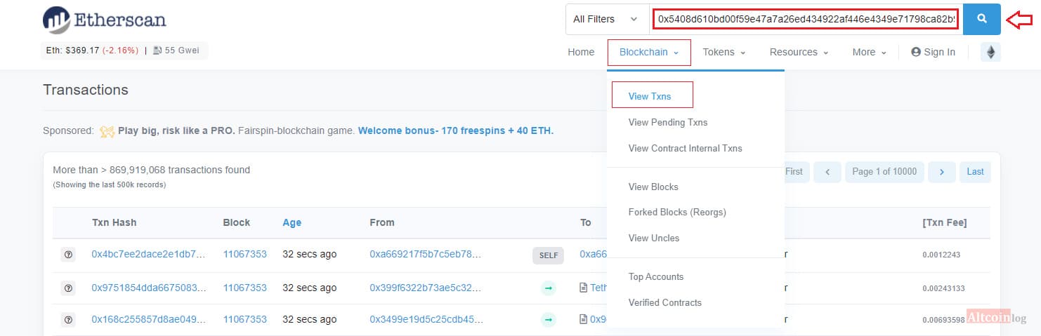Go to the First page button
Screen dimensions: 1041x336
click(x=796, y=171)
